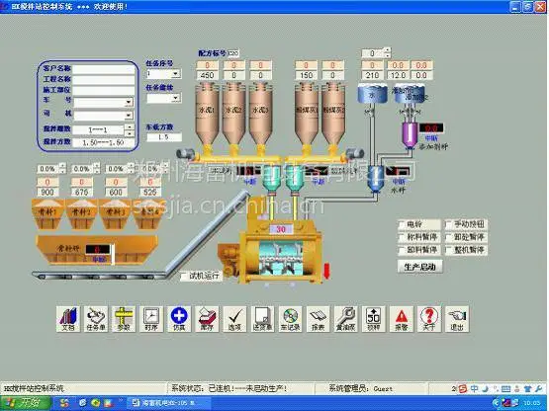Image resolution: width=549 pixels, height=411 pixels.
Task: Click the additive target value 12.0
Action: tap(398, 75)
